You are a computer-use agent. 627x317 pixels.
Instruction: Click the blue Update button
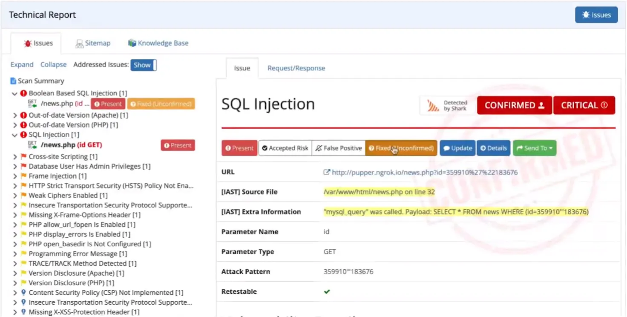tap(457, 148)
